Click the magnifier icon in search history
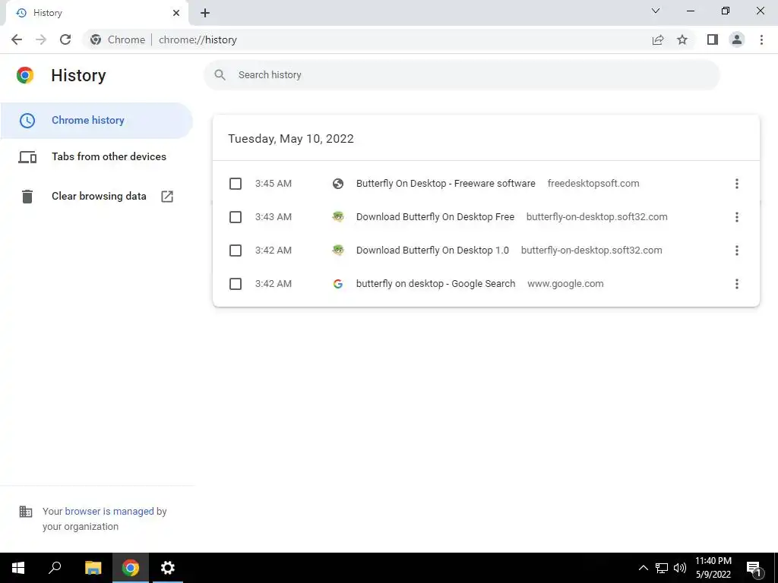Screen dimensions: 778x583 (220, 75)
